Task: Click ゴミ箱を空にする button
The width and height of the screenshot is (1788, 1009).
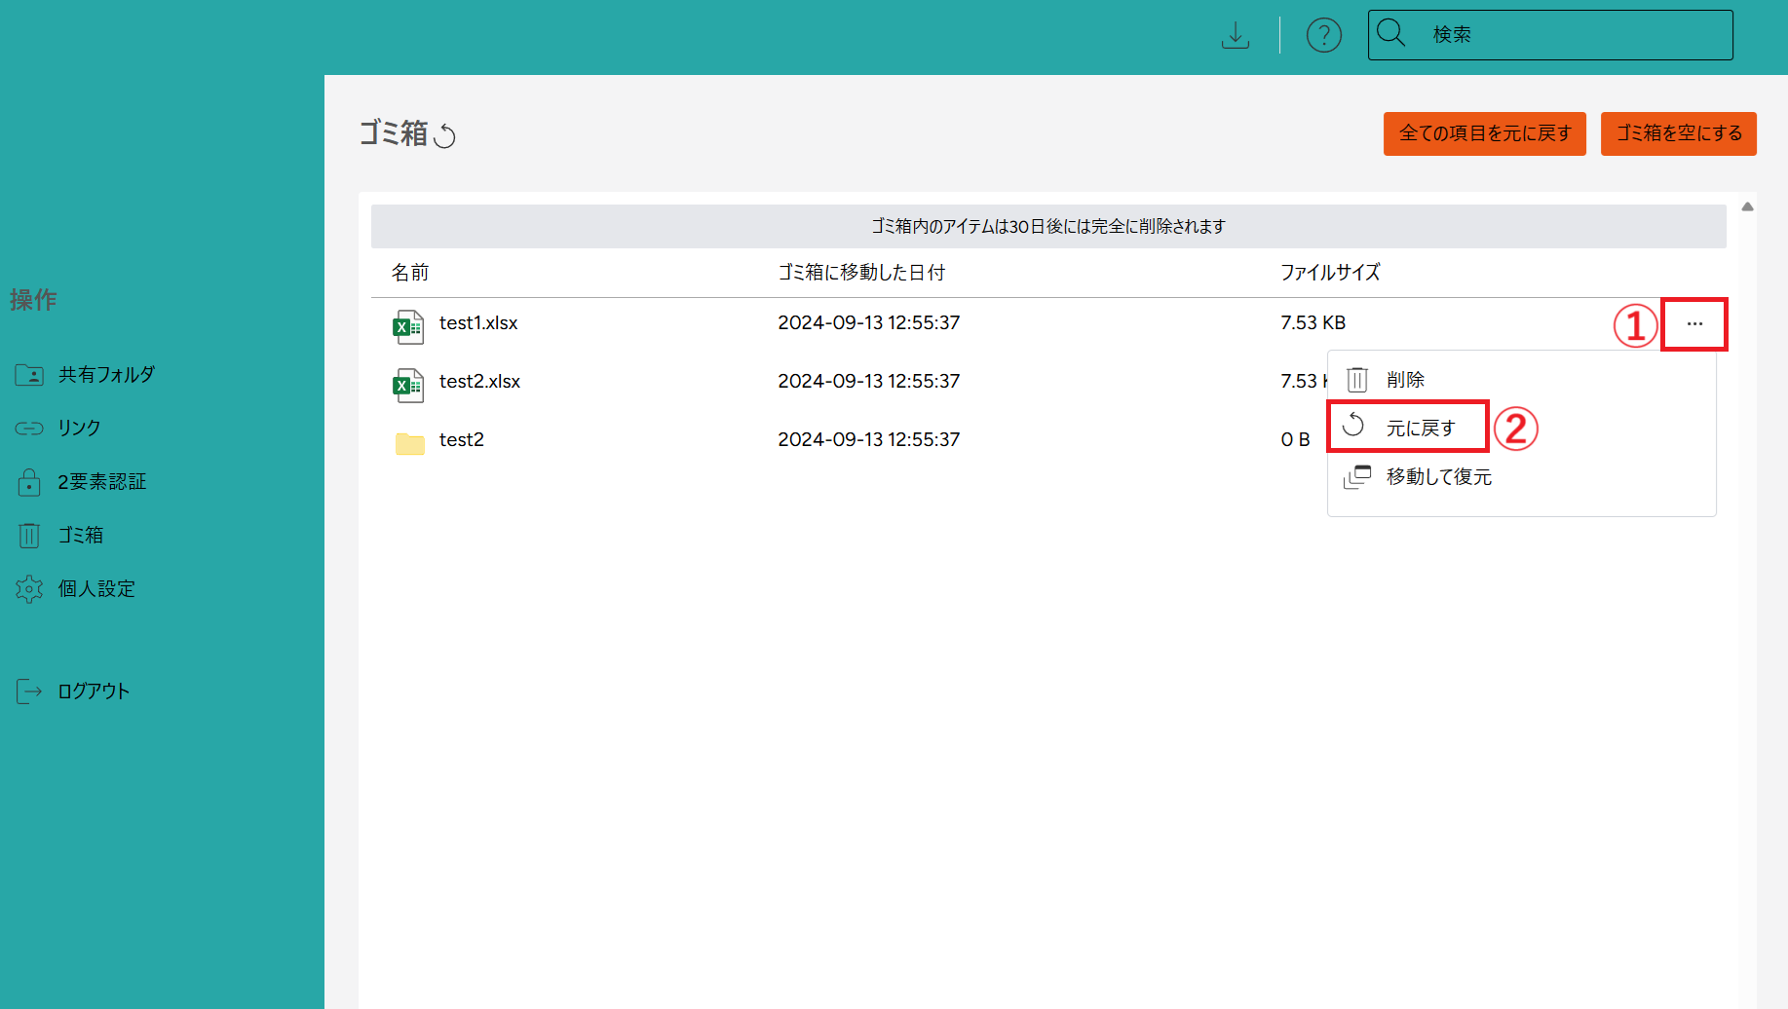Action: click(1679, 133)
